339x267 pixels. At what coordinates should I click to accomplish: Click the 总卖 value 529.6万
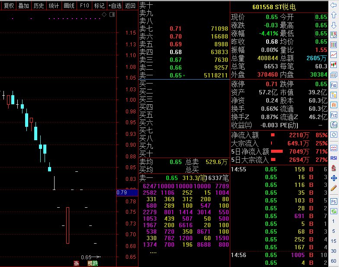[x=216, y=162]
